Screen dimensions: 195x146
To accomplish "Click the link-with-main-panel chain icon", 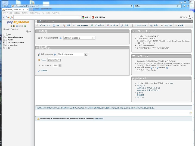I will point(30,31).
